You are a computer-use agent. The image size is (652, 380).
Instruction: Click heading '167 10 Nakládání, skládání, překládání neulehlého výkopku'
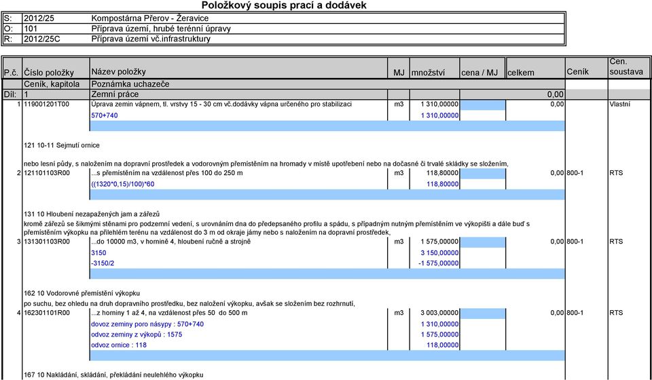pyautogui.click(x=113, y=375)
